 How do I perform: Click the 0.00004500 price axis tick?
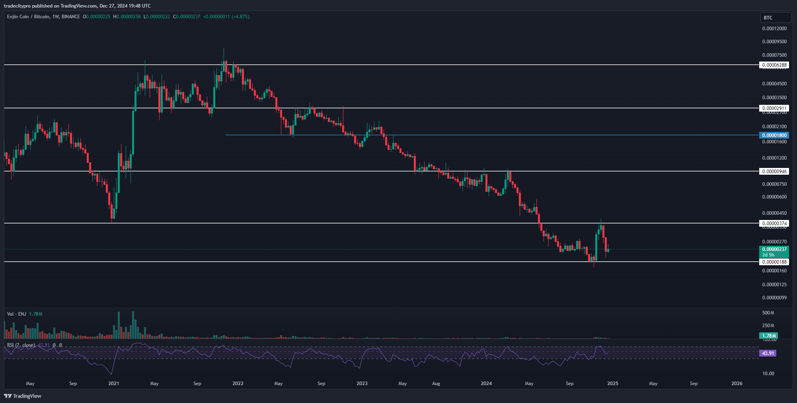tap(774, 84)
